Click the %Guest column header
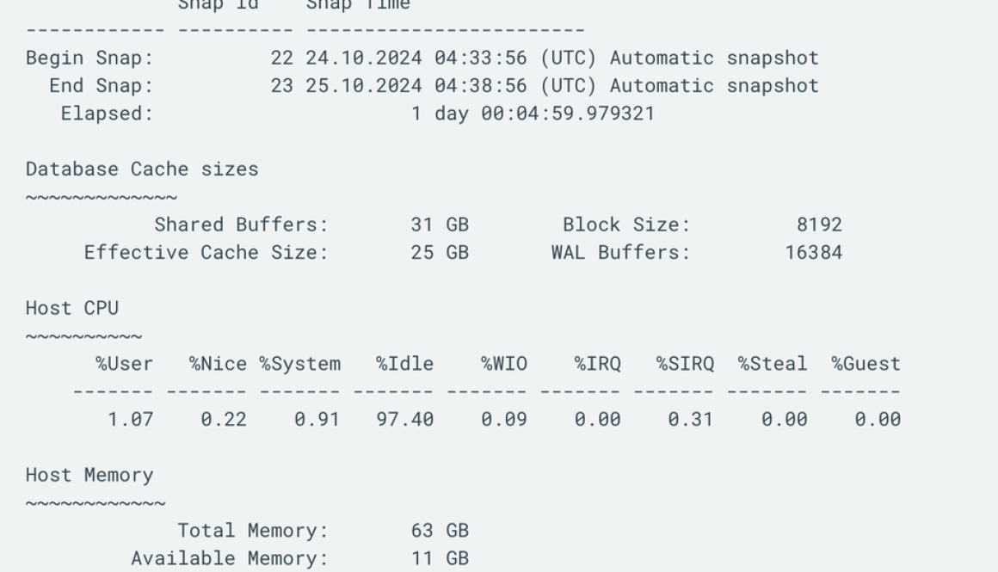 (x=866, y=364)
